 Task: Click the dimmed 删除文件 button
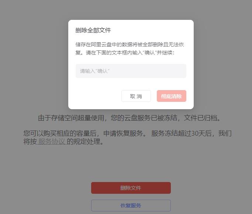pos(131,188)
